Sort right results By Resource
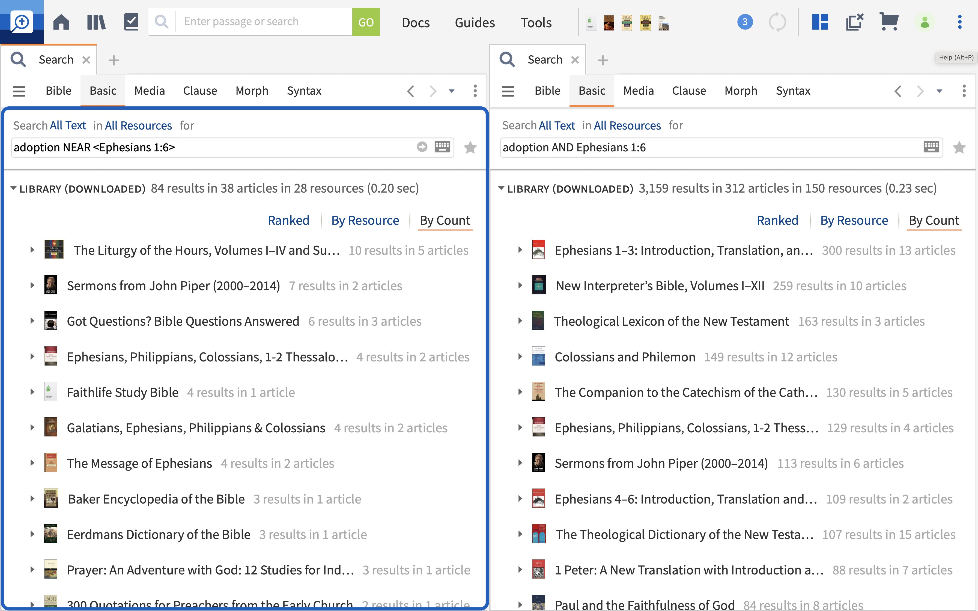 854,221
